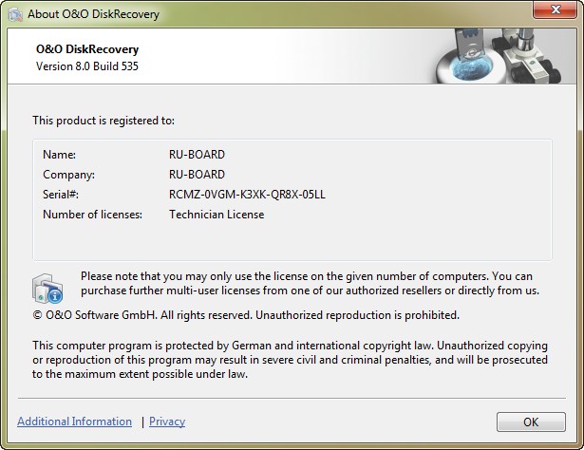Viewport: 584px width, 450px height.
Task: Click the 'Please note that you may only' notice
Action: (x=310, y=283)
